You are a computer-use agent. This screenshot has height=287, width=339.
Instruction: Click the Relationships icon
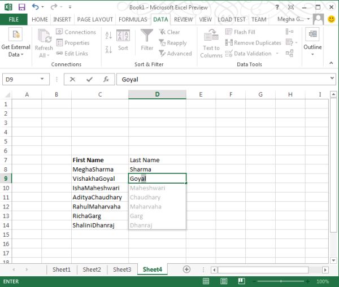[x=289, y=53]
